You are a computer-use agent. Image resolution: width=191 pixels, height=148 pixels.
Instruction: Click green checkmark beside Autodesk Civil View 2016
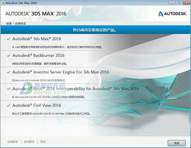tap(9, 105)
